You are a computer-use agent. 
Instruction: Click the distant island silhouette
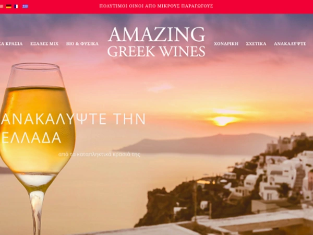click(x=196, y=144)
